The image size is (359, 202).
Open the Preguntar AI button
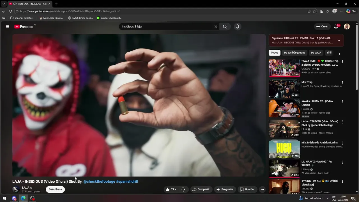(x=225, y=189)
